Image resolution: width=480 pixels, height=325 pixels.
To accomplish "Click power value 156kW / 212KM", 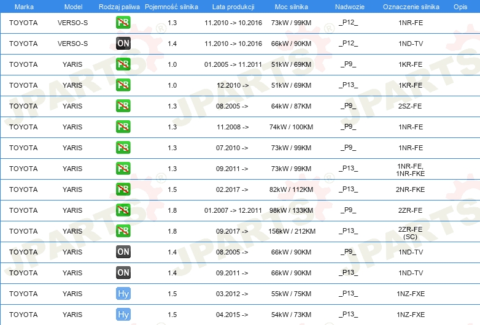I will coord(292,231).
